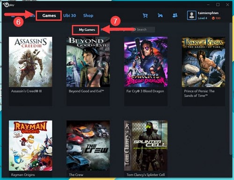Open the Ubi 30 tab
The image size is (234, 180).
click(70, 15)
